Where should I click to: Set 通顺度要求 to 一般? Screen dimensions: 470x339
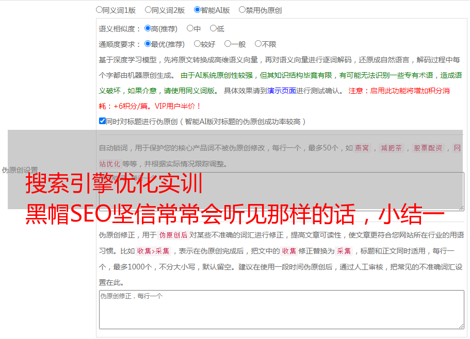228,44
